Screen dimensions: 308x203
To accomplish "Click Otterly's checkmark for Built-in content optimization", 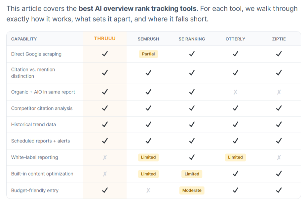I will [235, 174].
